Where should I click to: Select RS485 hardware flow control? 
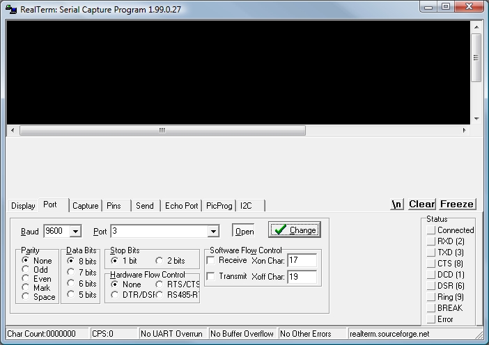coord(177,294)
